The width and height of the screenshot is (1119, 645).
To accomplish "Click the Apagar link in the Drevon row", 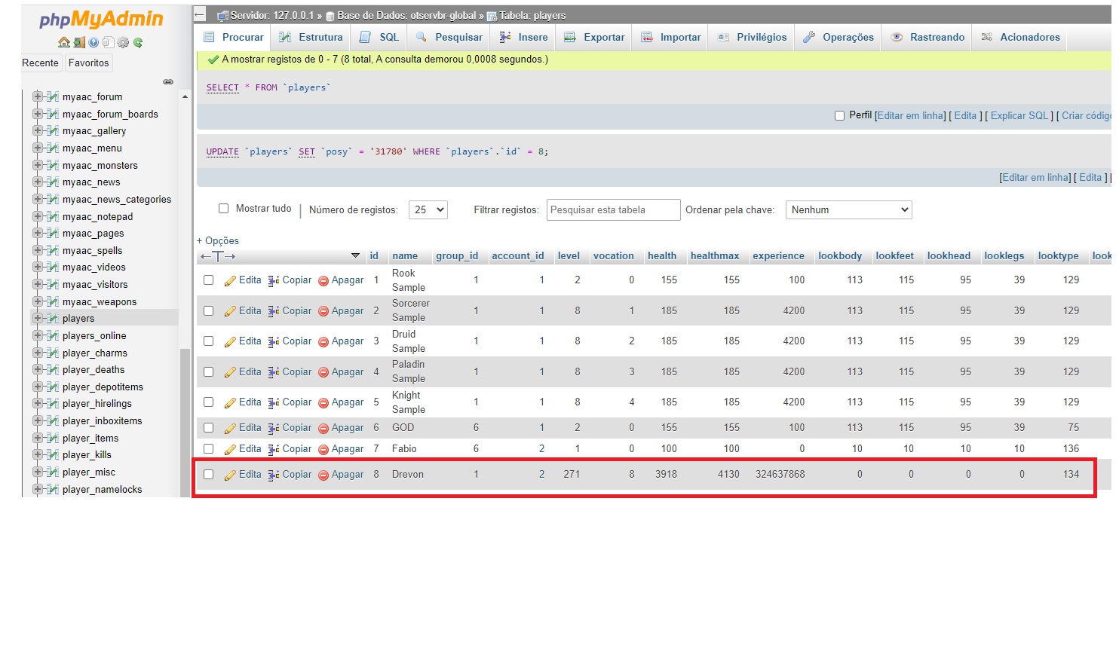I will (x=348, y=475).
